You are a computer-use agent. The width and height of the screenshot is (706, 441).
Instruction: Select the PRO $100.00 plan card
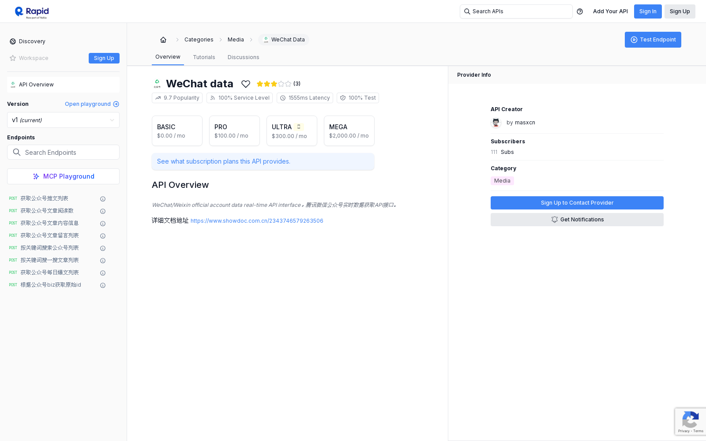234,131
